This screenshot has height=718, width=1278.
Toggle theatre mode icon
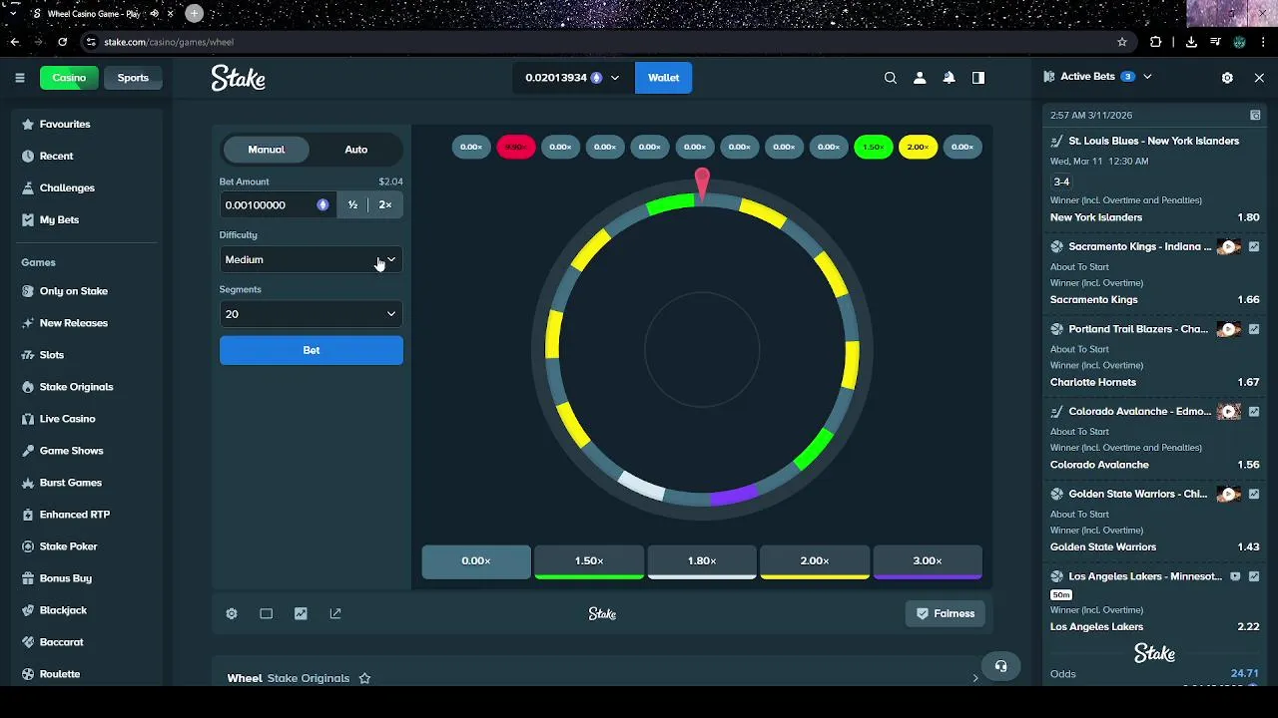pyautogui.click(x=266, y=614)
